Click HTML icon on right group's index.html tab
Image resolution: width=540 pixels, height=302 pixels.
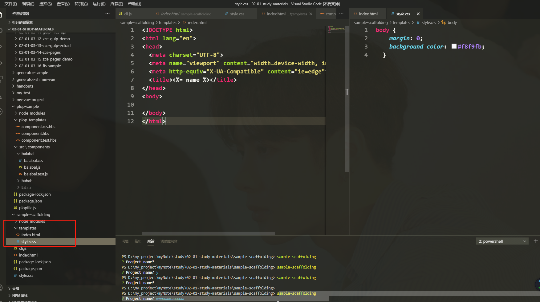[355, 14]
